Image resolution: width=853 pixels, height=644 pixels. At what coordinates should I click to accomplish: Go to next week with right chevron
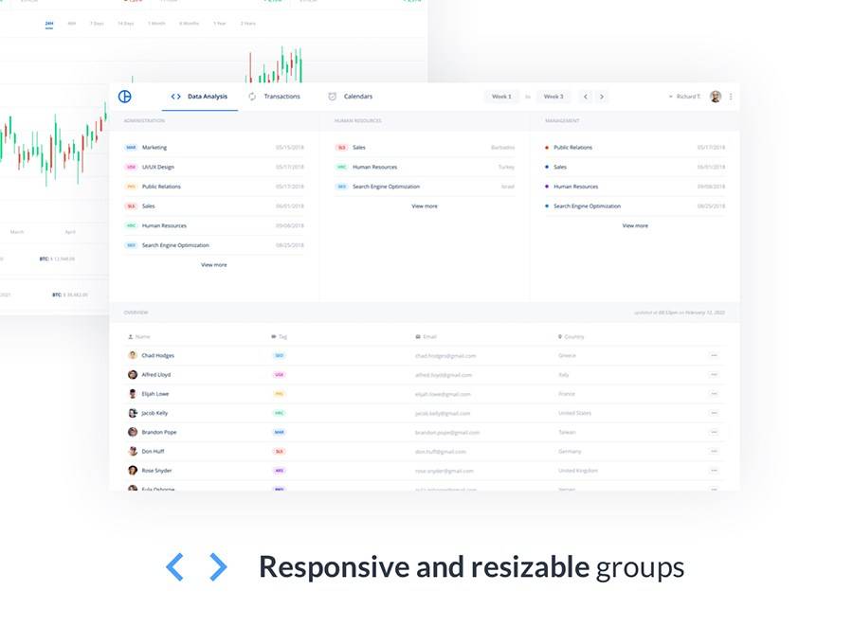602,97
